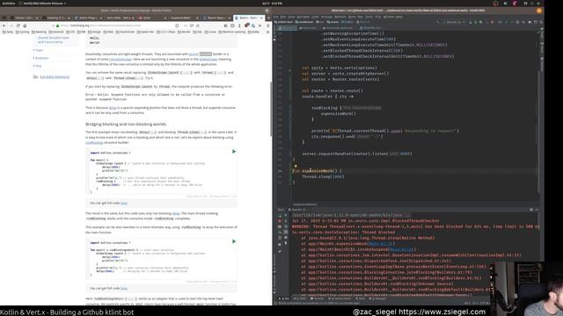The width and height of the screenshot is (563, 316).
Task: Open Activities overview in Ubuntu top bar
Action: point(9,4)
